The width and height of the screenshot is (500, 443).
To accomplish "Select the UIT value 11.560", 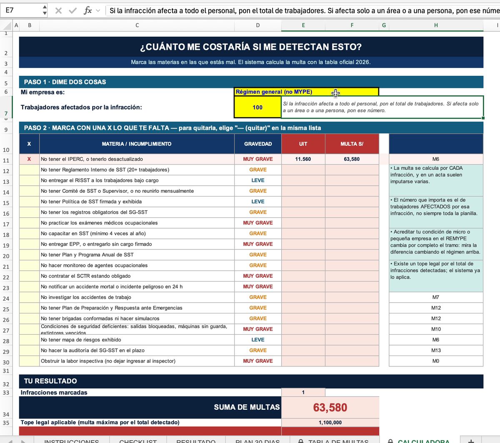I will tap(303, 159).
